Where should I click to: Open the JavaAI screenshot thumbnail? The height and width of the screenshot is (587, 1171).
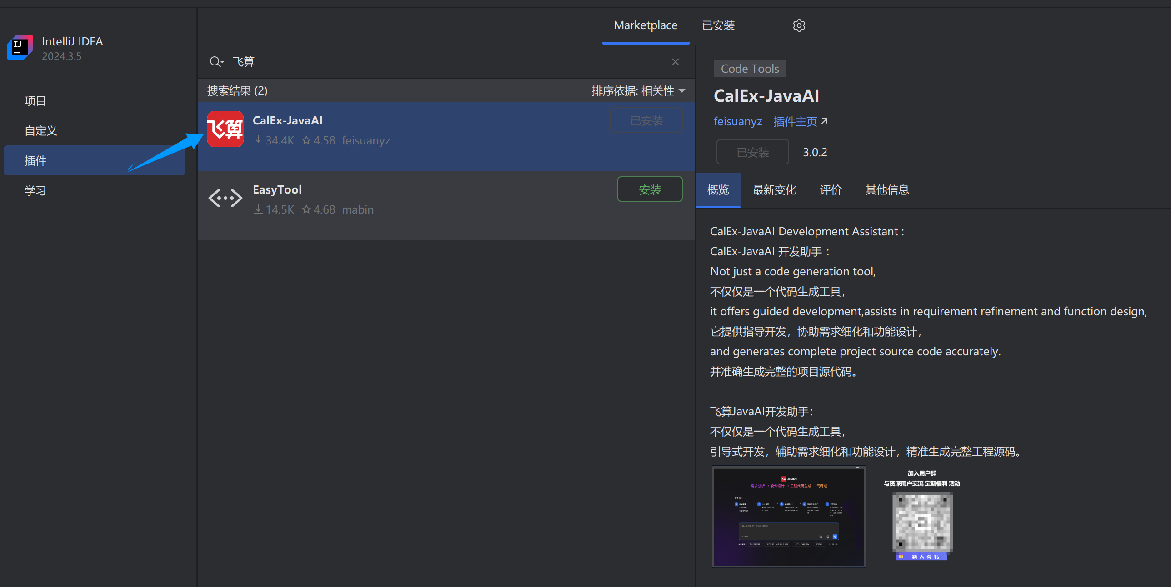[788, 517]
